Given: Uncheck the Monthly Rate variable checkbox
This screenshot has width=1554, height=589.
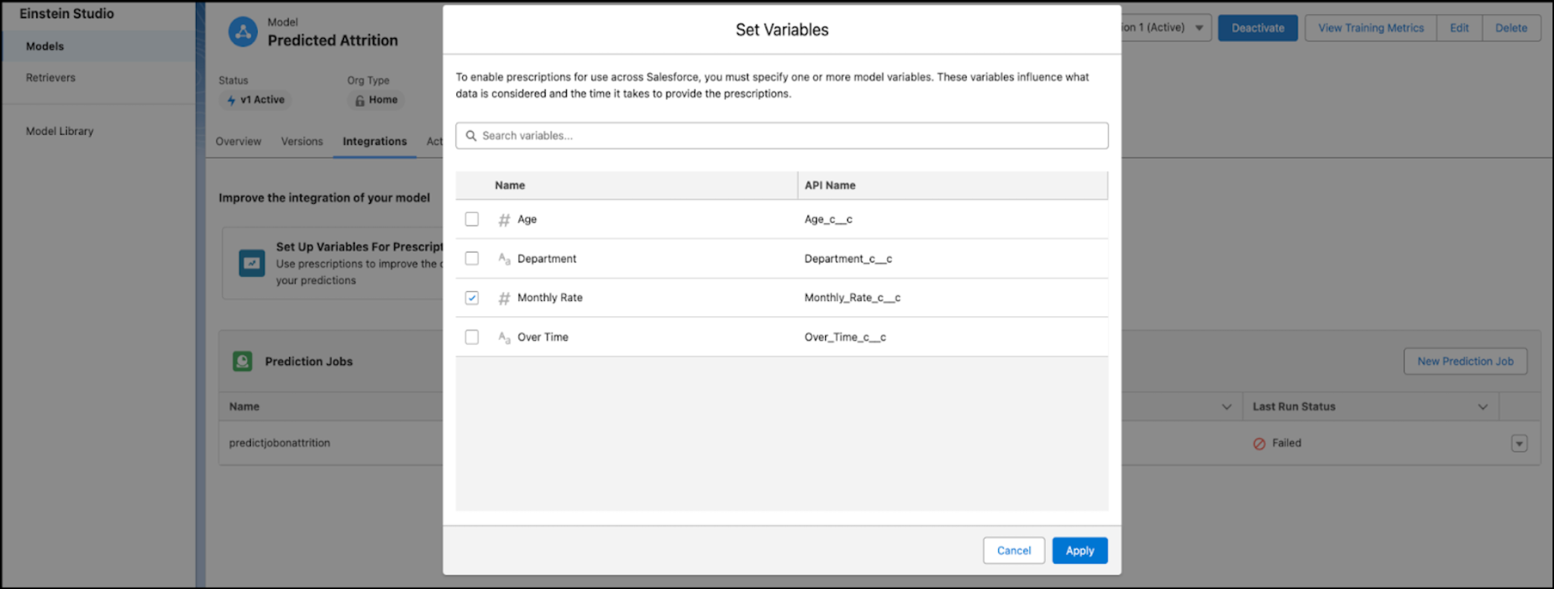Looking at the screenshot, I should (x=472, y=297).
